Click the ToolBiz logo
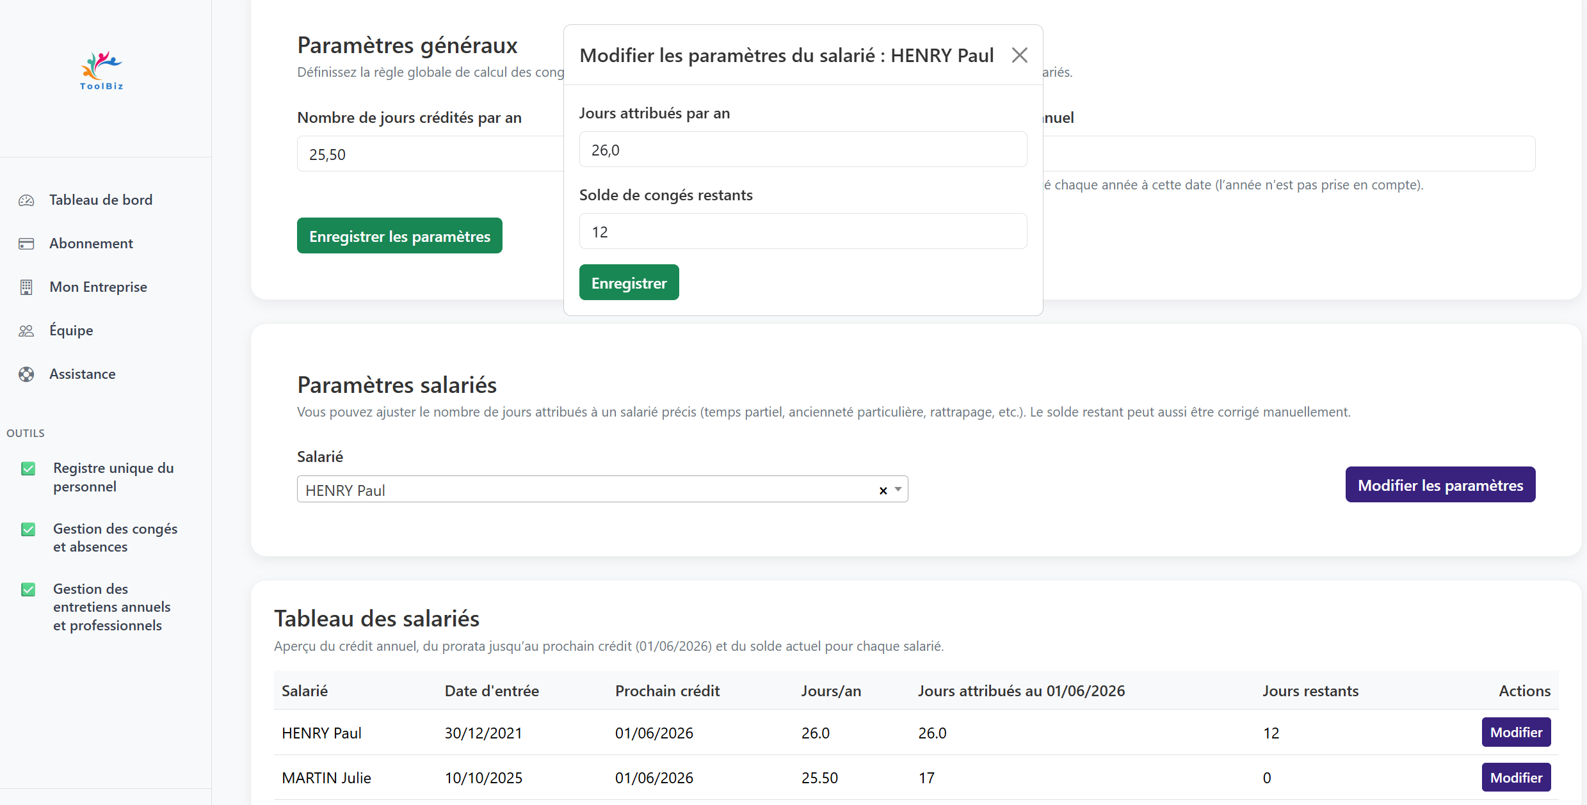The width and height of the screenshot is (1587, 805). pos(101,70)
